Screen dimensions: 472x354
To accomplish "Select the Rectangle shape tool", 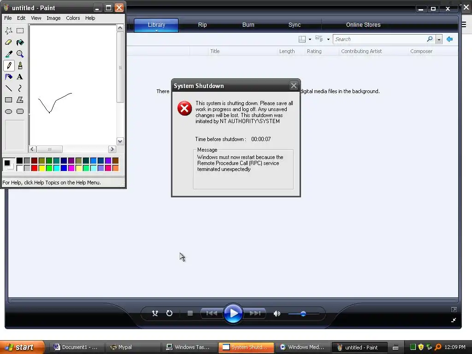I will pos(9,100).
